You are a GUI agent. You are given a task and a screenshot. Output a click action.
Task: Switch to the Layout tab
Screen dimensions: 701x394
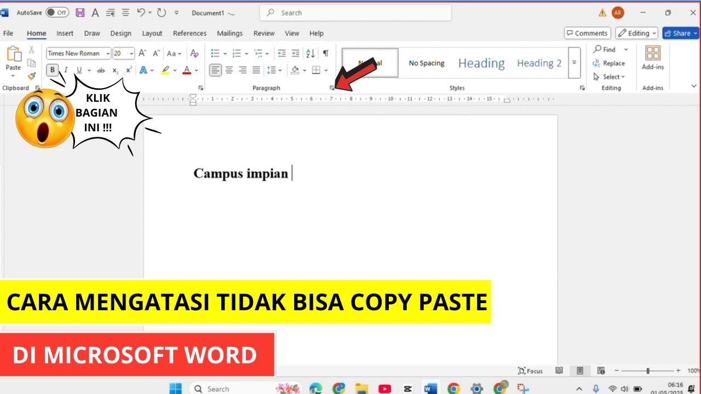(x=152, y=33)
